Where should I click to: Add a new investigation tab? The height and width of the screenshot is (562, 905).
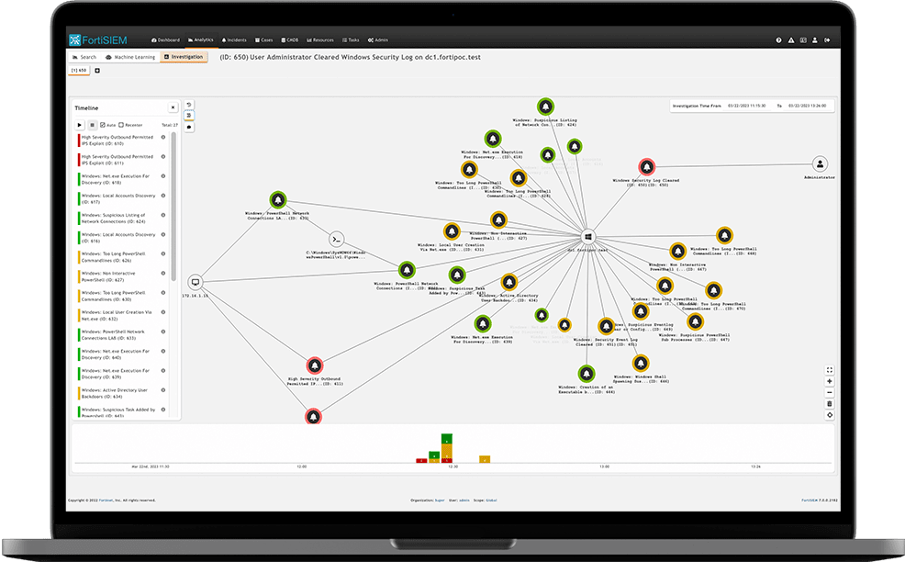pyautogui.click(x=97, y=70)
